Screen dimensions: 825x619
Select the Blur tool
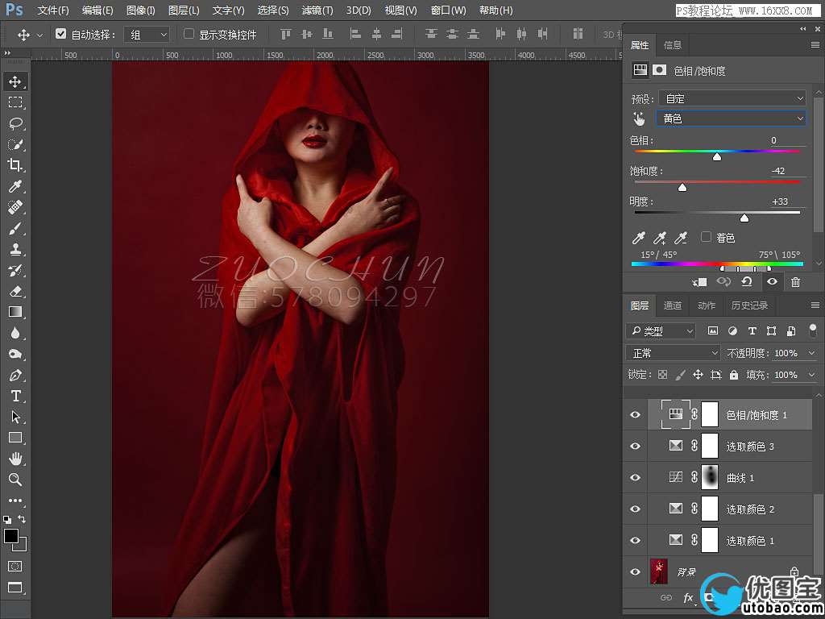(15, 333)
